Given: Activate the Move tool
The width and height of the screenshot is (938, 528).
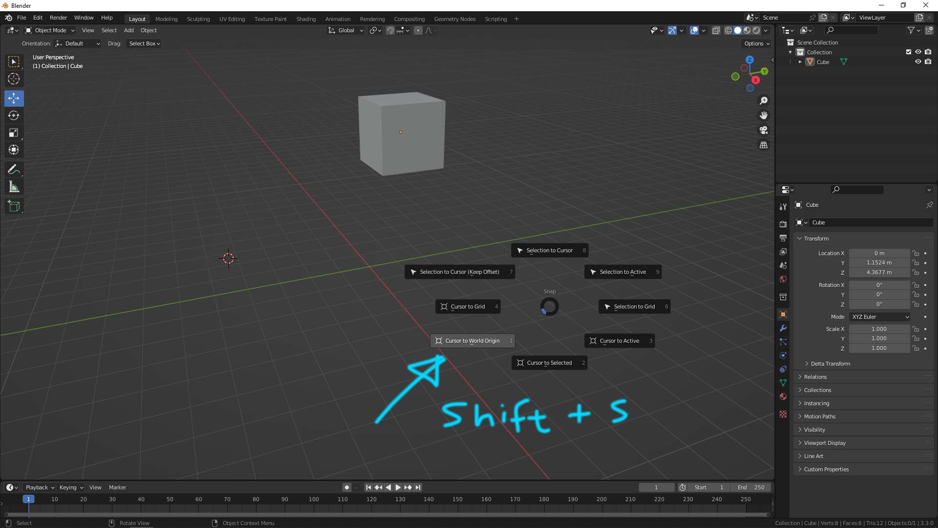Looking at the screenshot, I should click(14, 98).
